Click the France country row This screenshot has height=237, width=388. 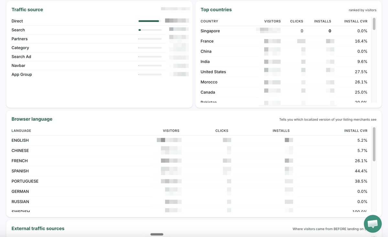[284, 41]
